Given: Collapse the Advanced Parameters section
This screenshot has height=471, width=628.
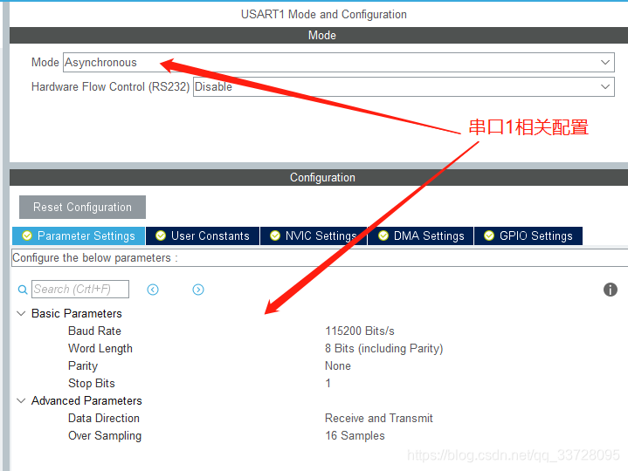Looking at the screenshot, I should (x=21, y=400).
